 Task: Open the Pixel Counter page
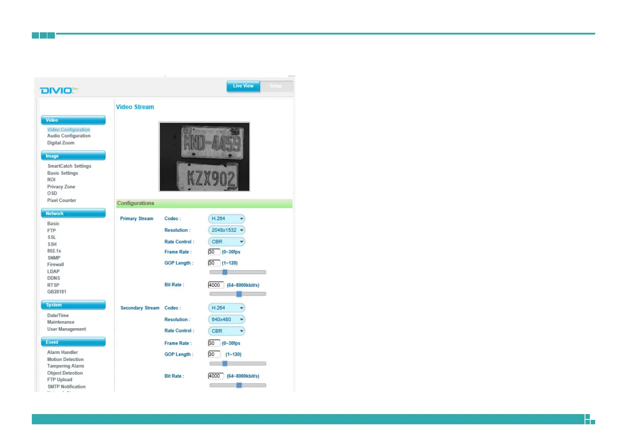[62, 200]
